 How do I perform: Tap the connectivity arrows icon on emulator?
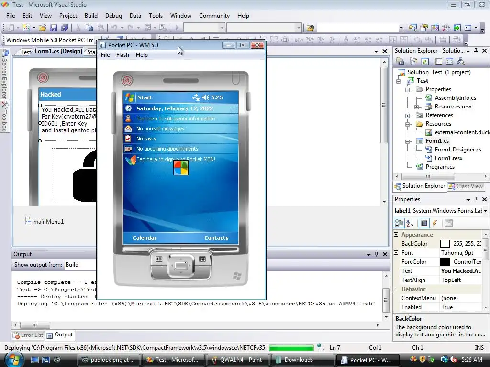pos(196,97)
